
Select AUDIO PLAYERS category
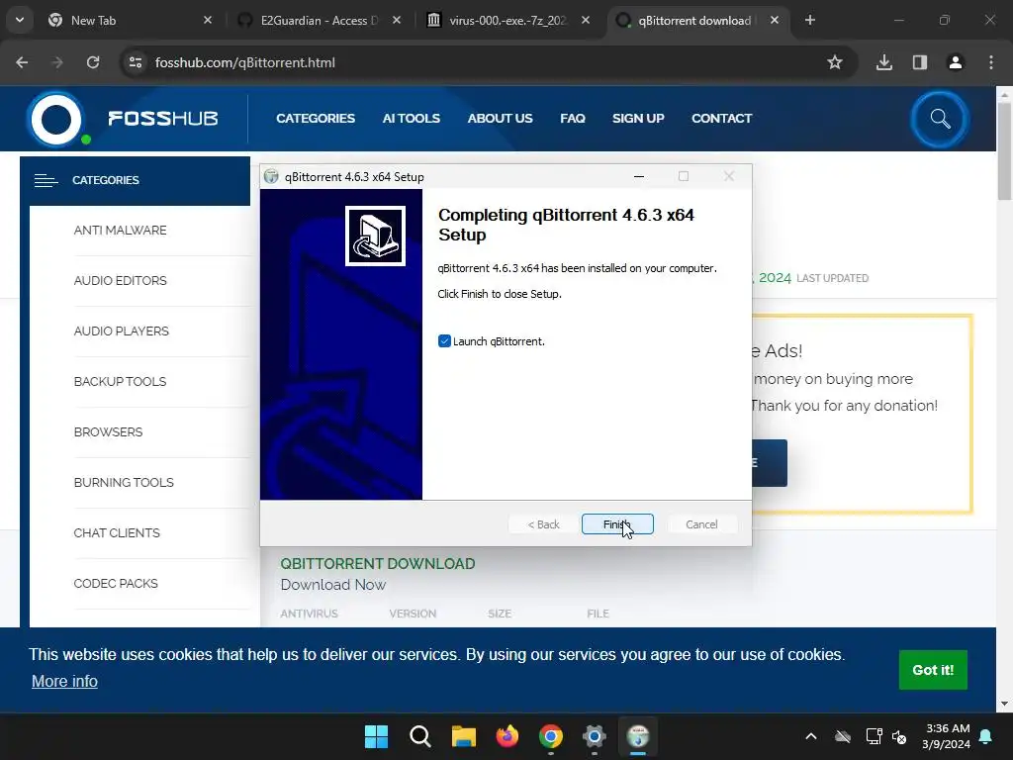[x=122, y=331]
